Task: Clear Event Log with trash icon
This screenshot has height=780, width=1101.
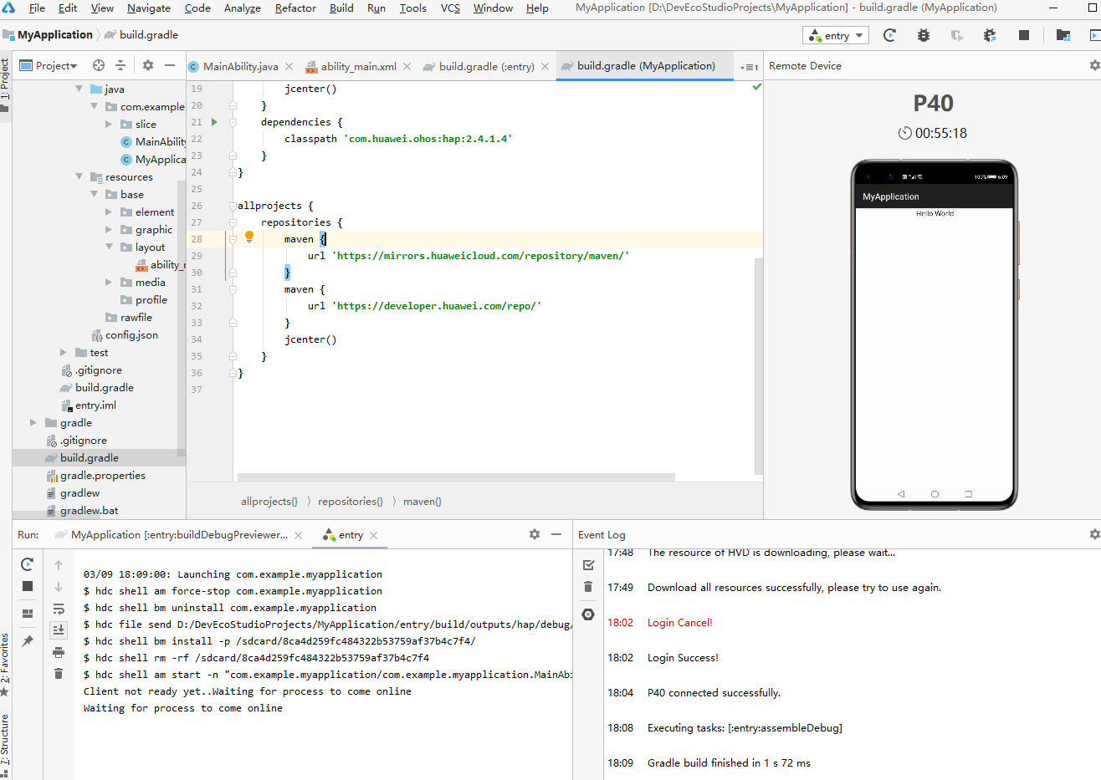Action: tap(588, 587)
